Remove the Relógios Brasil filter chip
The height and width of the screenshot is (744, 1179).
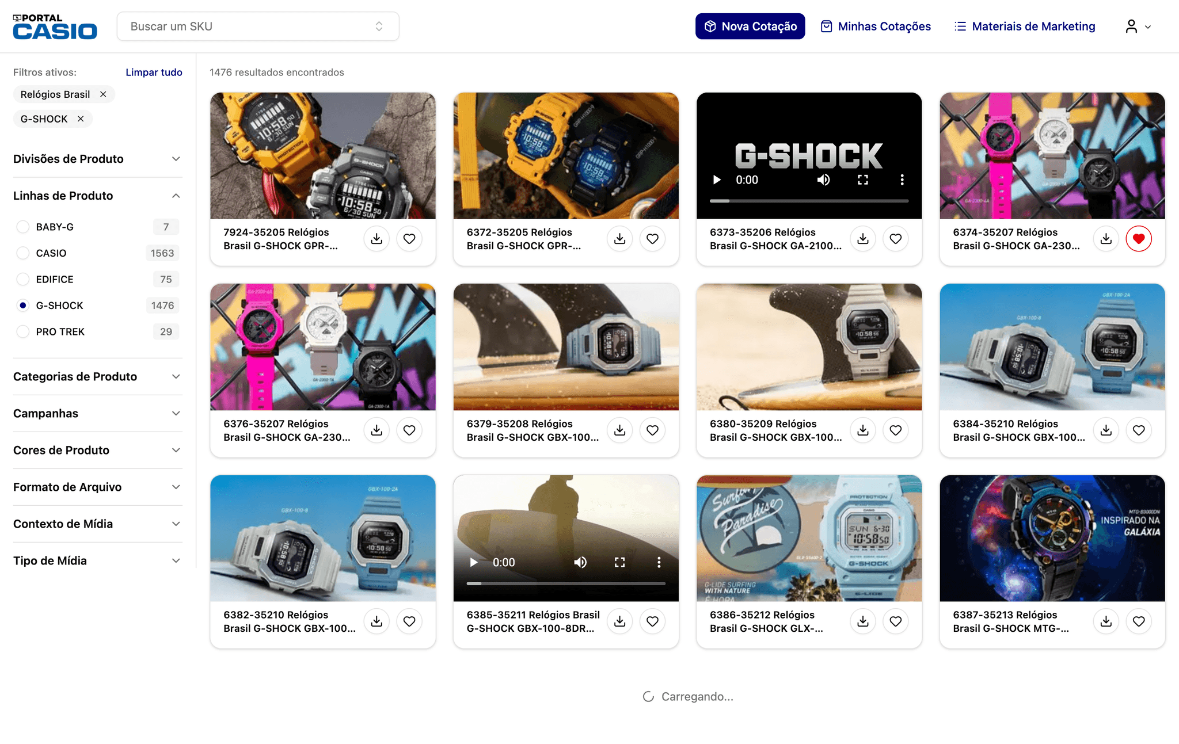click(103, 94)
